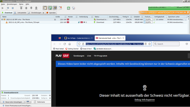The width and height of the screenshot is (190, 107).
Task: Open the Extras menu
Action: [21, 4]
